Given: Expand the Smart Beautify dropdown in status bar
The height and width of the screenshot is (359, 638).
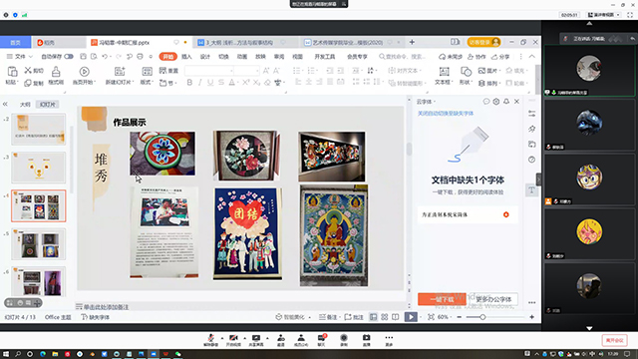Looking at the screenshot, I should pos(310,317).
